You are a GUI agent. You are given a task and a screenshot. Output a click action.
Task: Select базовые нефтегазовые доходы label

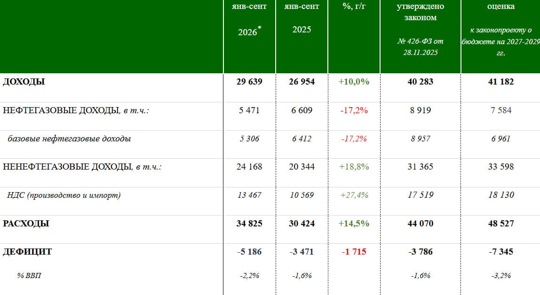click(x=69, y=139)
